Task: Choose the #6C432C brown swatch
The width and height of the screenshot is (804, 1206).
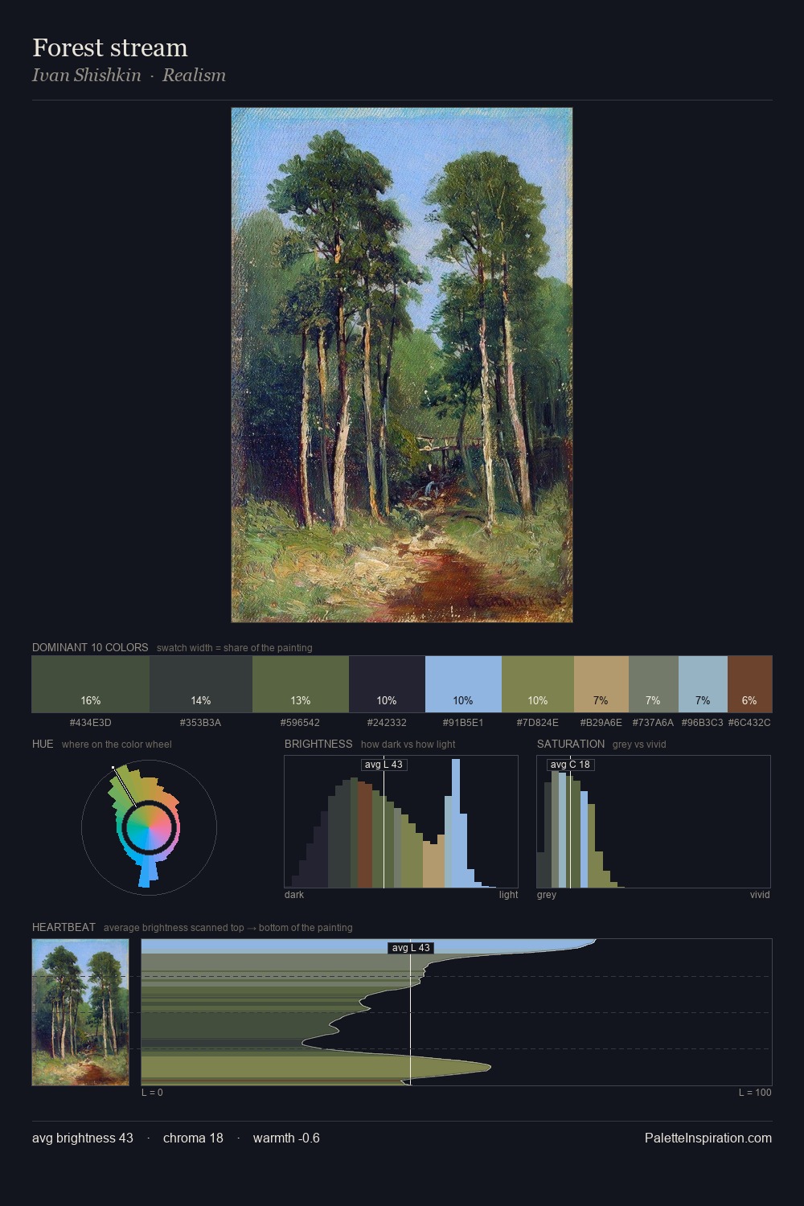Action: (749, 684)
